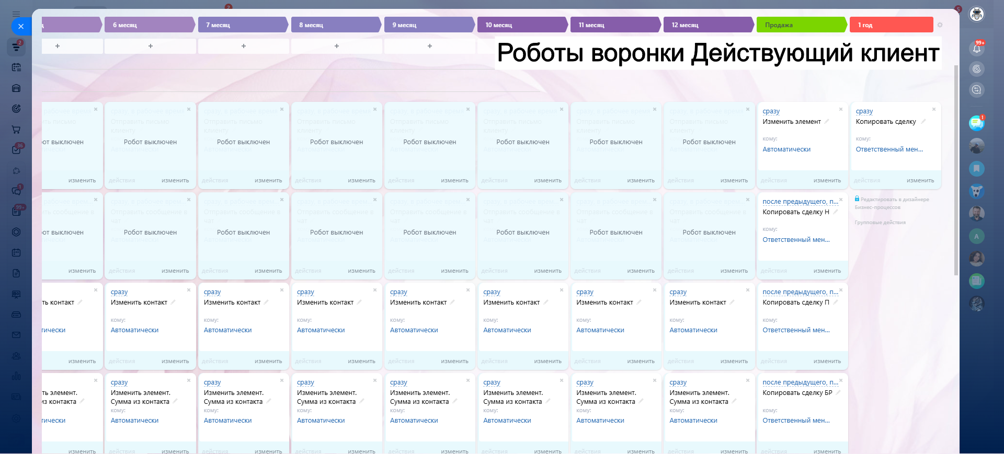Open Групповые действия link

coord(880,223)
